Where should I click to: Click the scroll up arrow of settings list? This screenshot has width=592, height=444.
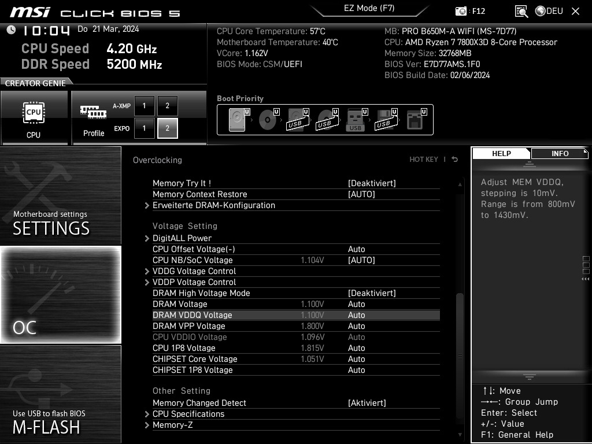click(x=460, y=184)
